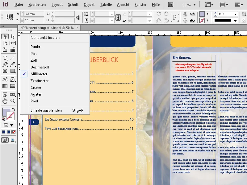The height and width of the screenshot is (185, 247).
Task: Select the Note tool
Action: [x=5, y=95]
